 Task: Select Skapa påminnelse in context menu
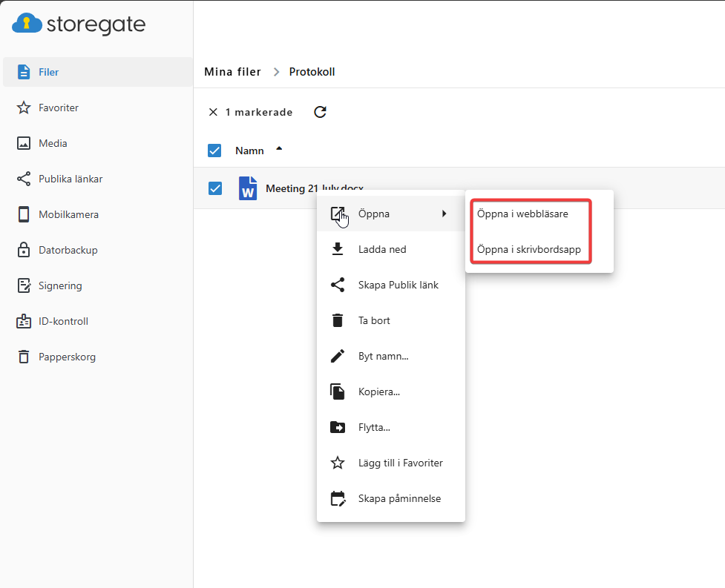point(398,498)
